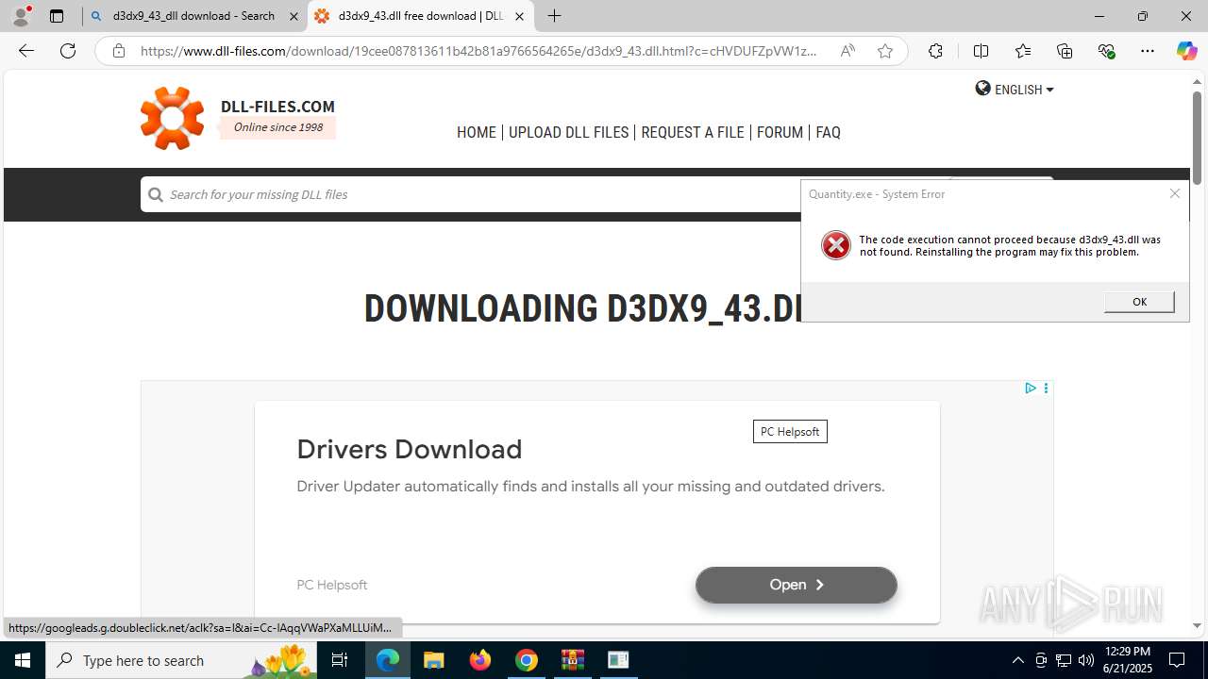This screenshot has width=1208, height=679.
Task: Open the volume speaker tray icon
Action: pyautogui.click(x=1085, y=660)
